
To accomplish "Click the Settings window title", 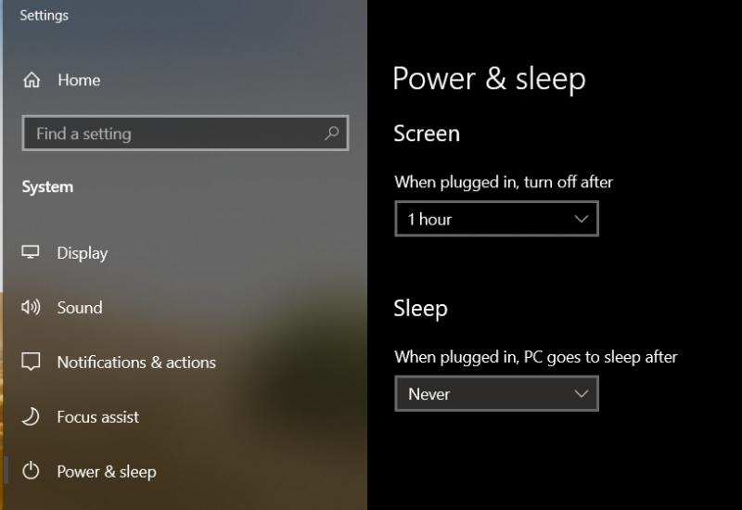I will [44, 15].
